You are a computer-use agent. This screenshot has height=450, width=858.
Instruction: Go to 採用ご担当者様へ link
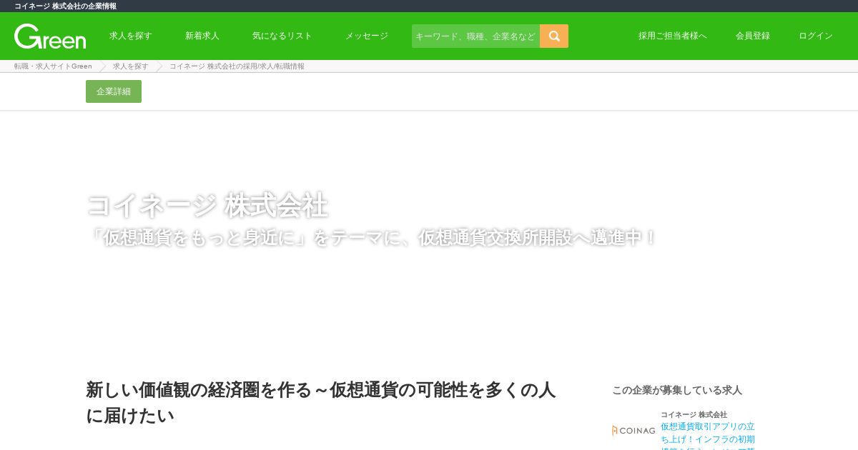(x=673, y=36)
